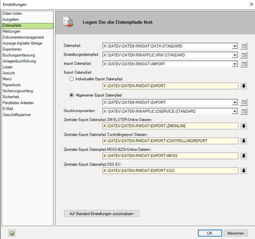
Task: Select Allgemeiner Export Datenpfad radio button
Action: click(71, 95)
